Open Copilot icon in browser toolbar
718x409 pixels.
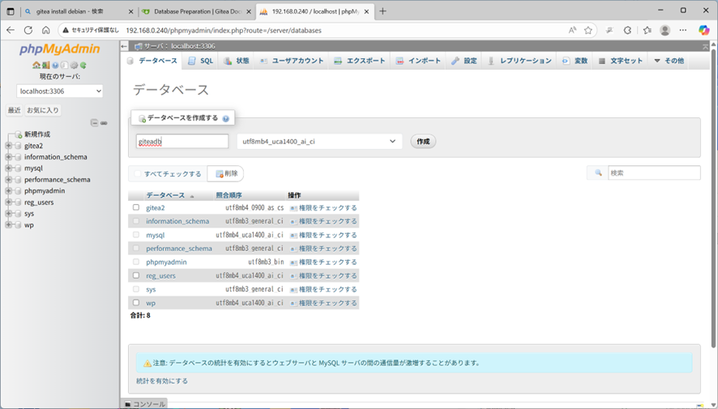pyautogui.click(x=703, y=30)
